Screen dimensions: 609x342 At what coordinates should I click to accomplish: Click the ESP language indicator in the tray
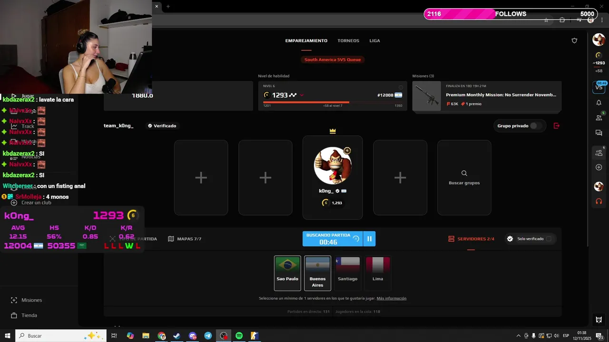(566, 336)
